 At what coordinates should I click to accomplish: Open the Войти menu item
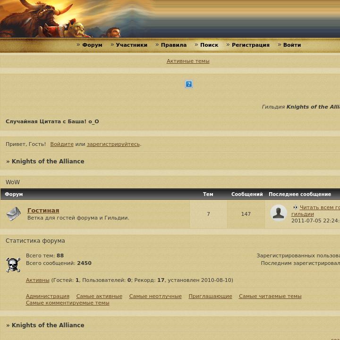click(292, 45)
